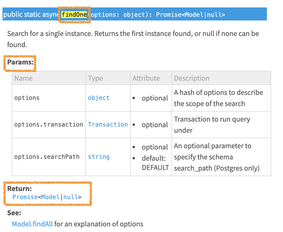Click 'optional' in the options.searchPath row
Viewport: 283px width, 232px height.
coord(155,147)
